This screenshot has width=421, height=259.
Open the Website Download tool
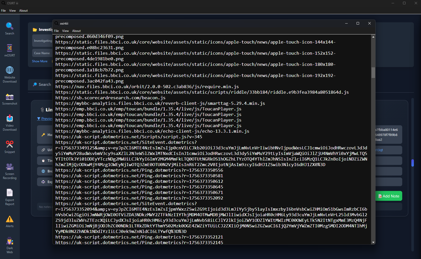(9, 74)
